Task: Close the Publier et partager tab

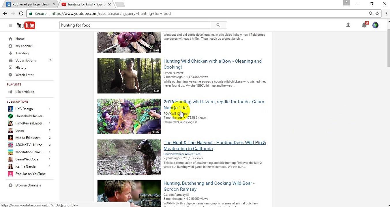Action: [x=54, y=4]
